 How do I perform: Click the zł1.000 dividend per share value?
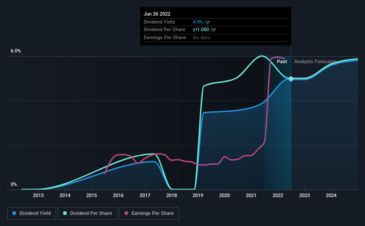pos(201,30)
